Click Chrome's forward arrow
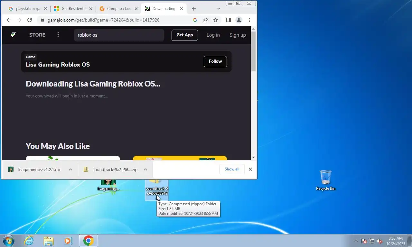 pos(19,20)
